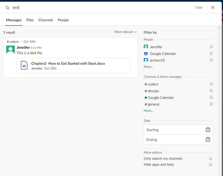Viewport: 223px width, 176px height.
Task: Check the #general channel filter checkbox
Action: click(211, 104)
